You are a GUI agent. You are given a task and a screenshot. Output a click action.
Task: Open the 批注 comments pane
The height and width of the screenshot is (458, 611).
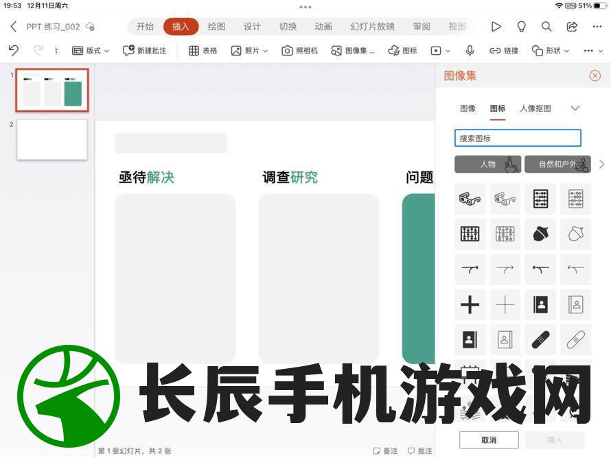[419, 450]
